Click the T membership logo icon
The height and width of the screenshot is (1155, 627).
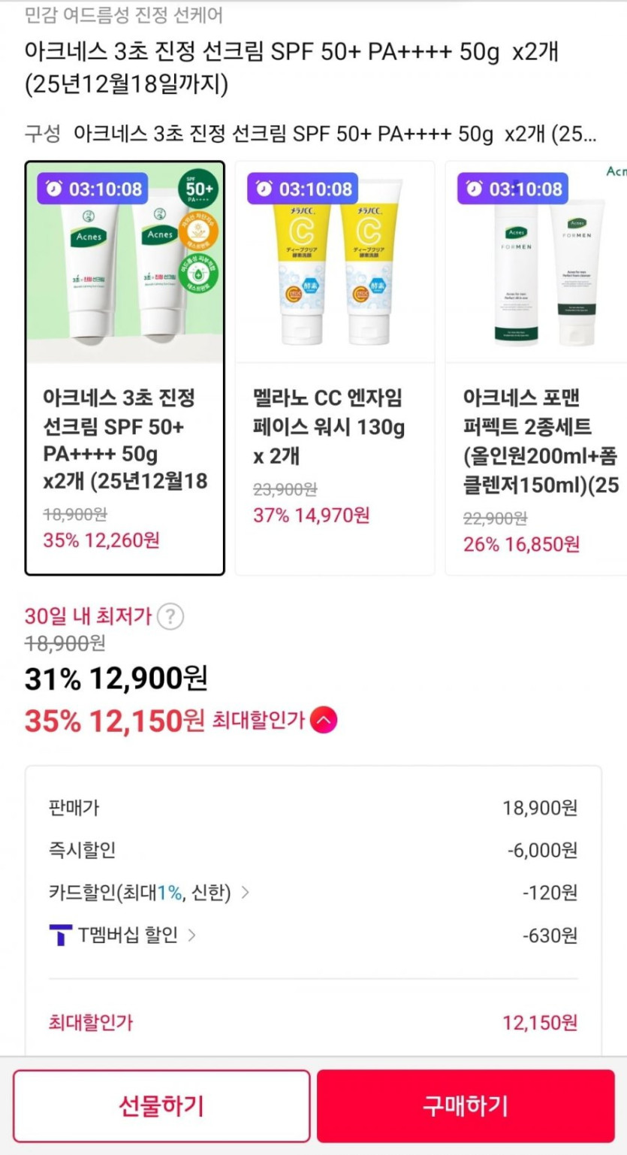(60, 936)
